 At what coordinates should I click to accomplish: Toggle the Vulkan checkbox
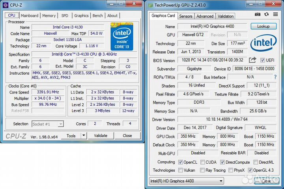pyautogui.click(x=180, y=170)
